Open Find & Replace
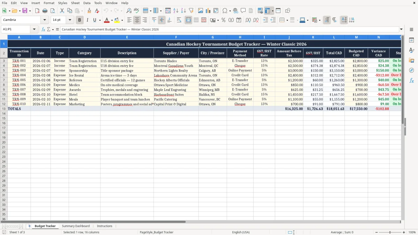Screen dimensions: 418x235 (129, 11)
